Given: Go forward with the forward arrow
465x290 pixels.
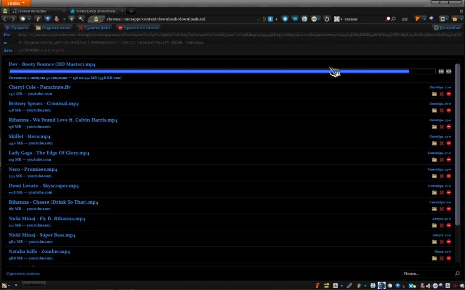Looking at the screenshot, I should click(13, 19).
